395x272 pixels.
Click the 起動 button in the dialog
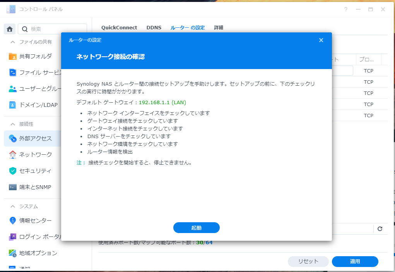pyautogui.click(x=196, y=228)
